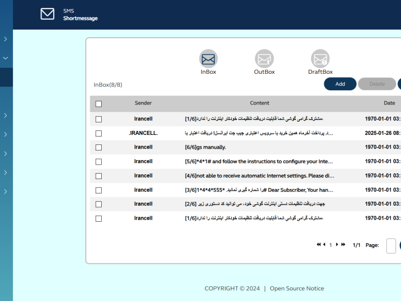
Task: Select the .IRANCELL. message checkbox
Action: (98, 133)
